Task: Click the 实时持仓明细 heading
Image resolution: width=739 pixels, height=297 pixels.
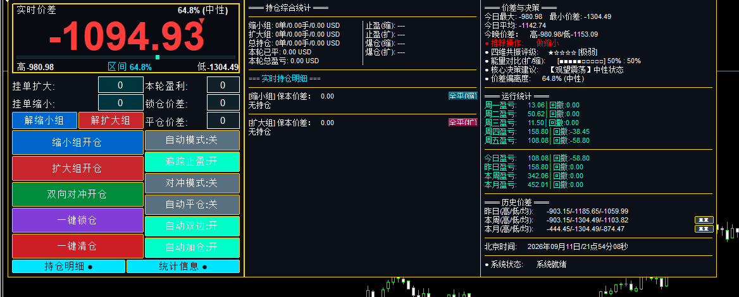Action: click(285, 78)
